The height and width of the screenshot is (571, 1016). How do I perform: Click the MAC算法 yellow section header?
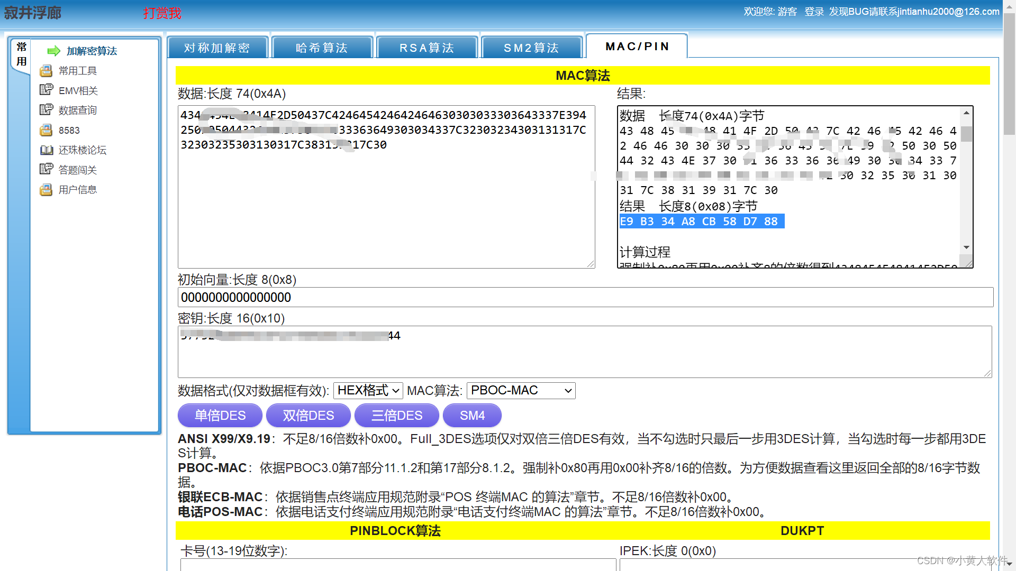tap(583, 76)
